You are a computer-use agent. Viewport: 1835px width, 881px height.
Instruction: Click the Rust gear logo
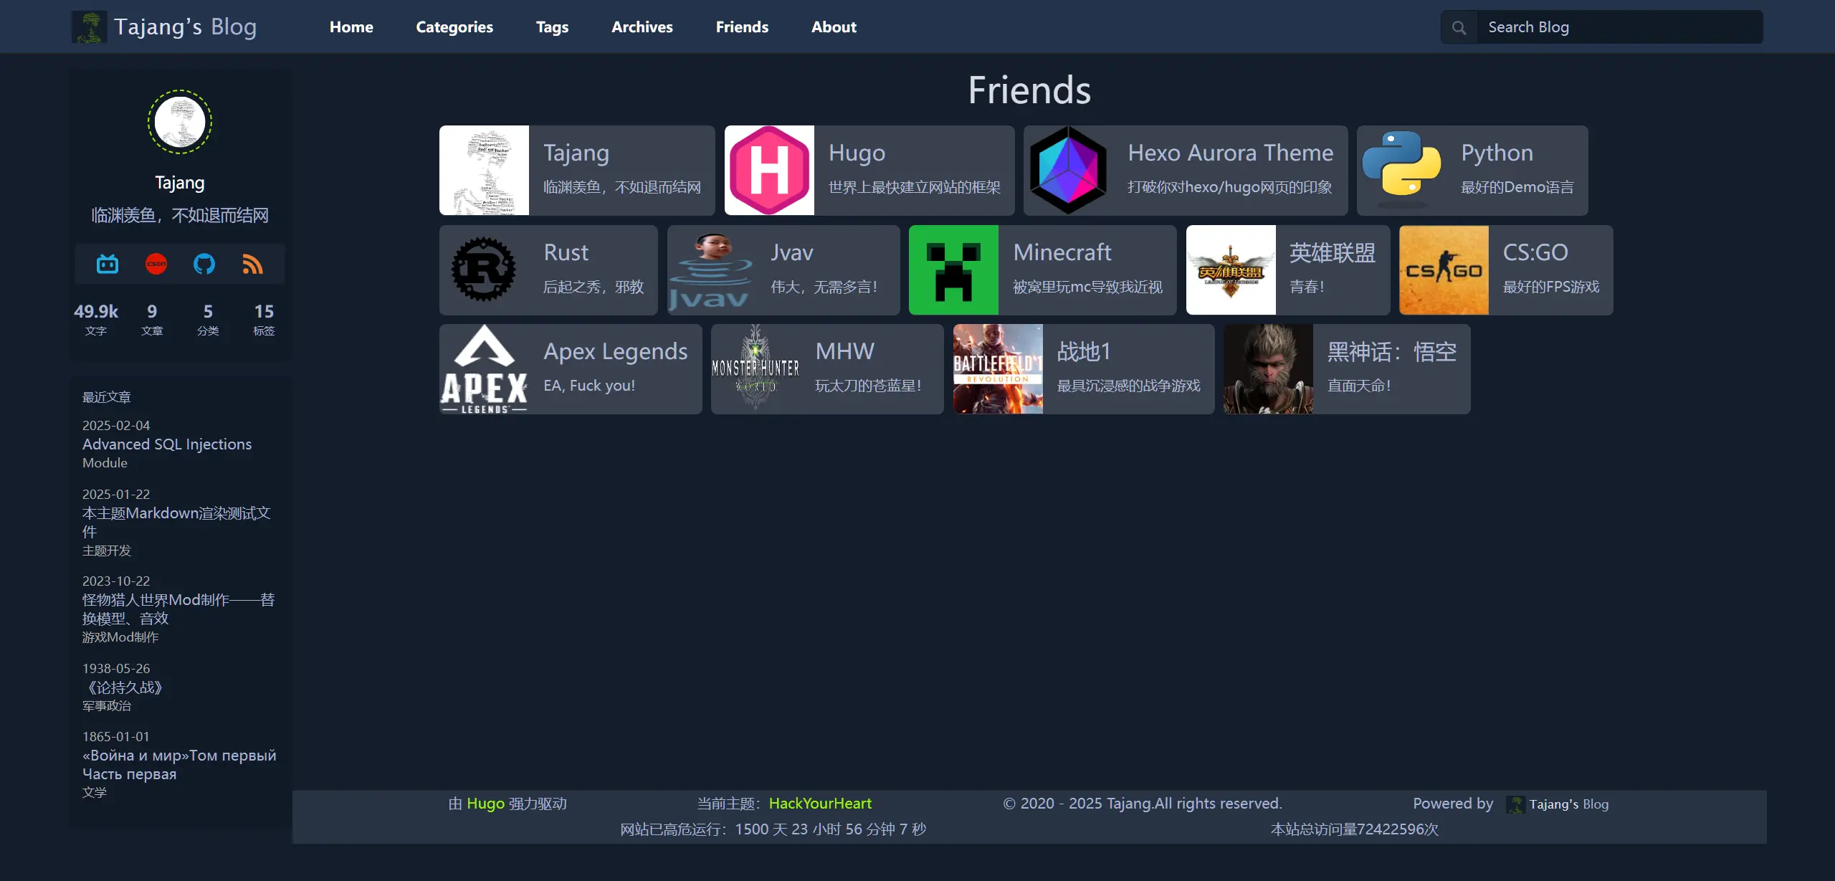(x=484, y=270)
